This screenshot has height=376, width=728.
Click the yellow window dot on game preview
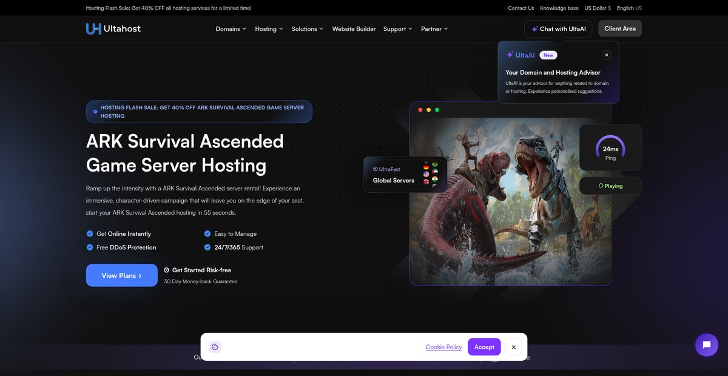pos(429,110)
